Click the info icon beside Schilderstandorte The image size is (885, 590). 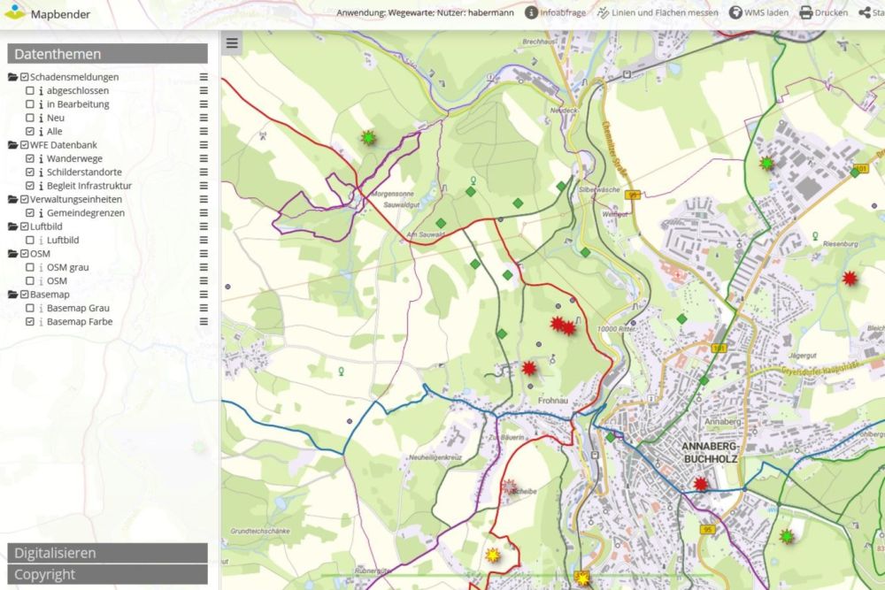(x=41, y=172)
